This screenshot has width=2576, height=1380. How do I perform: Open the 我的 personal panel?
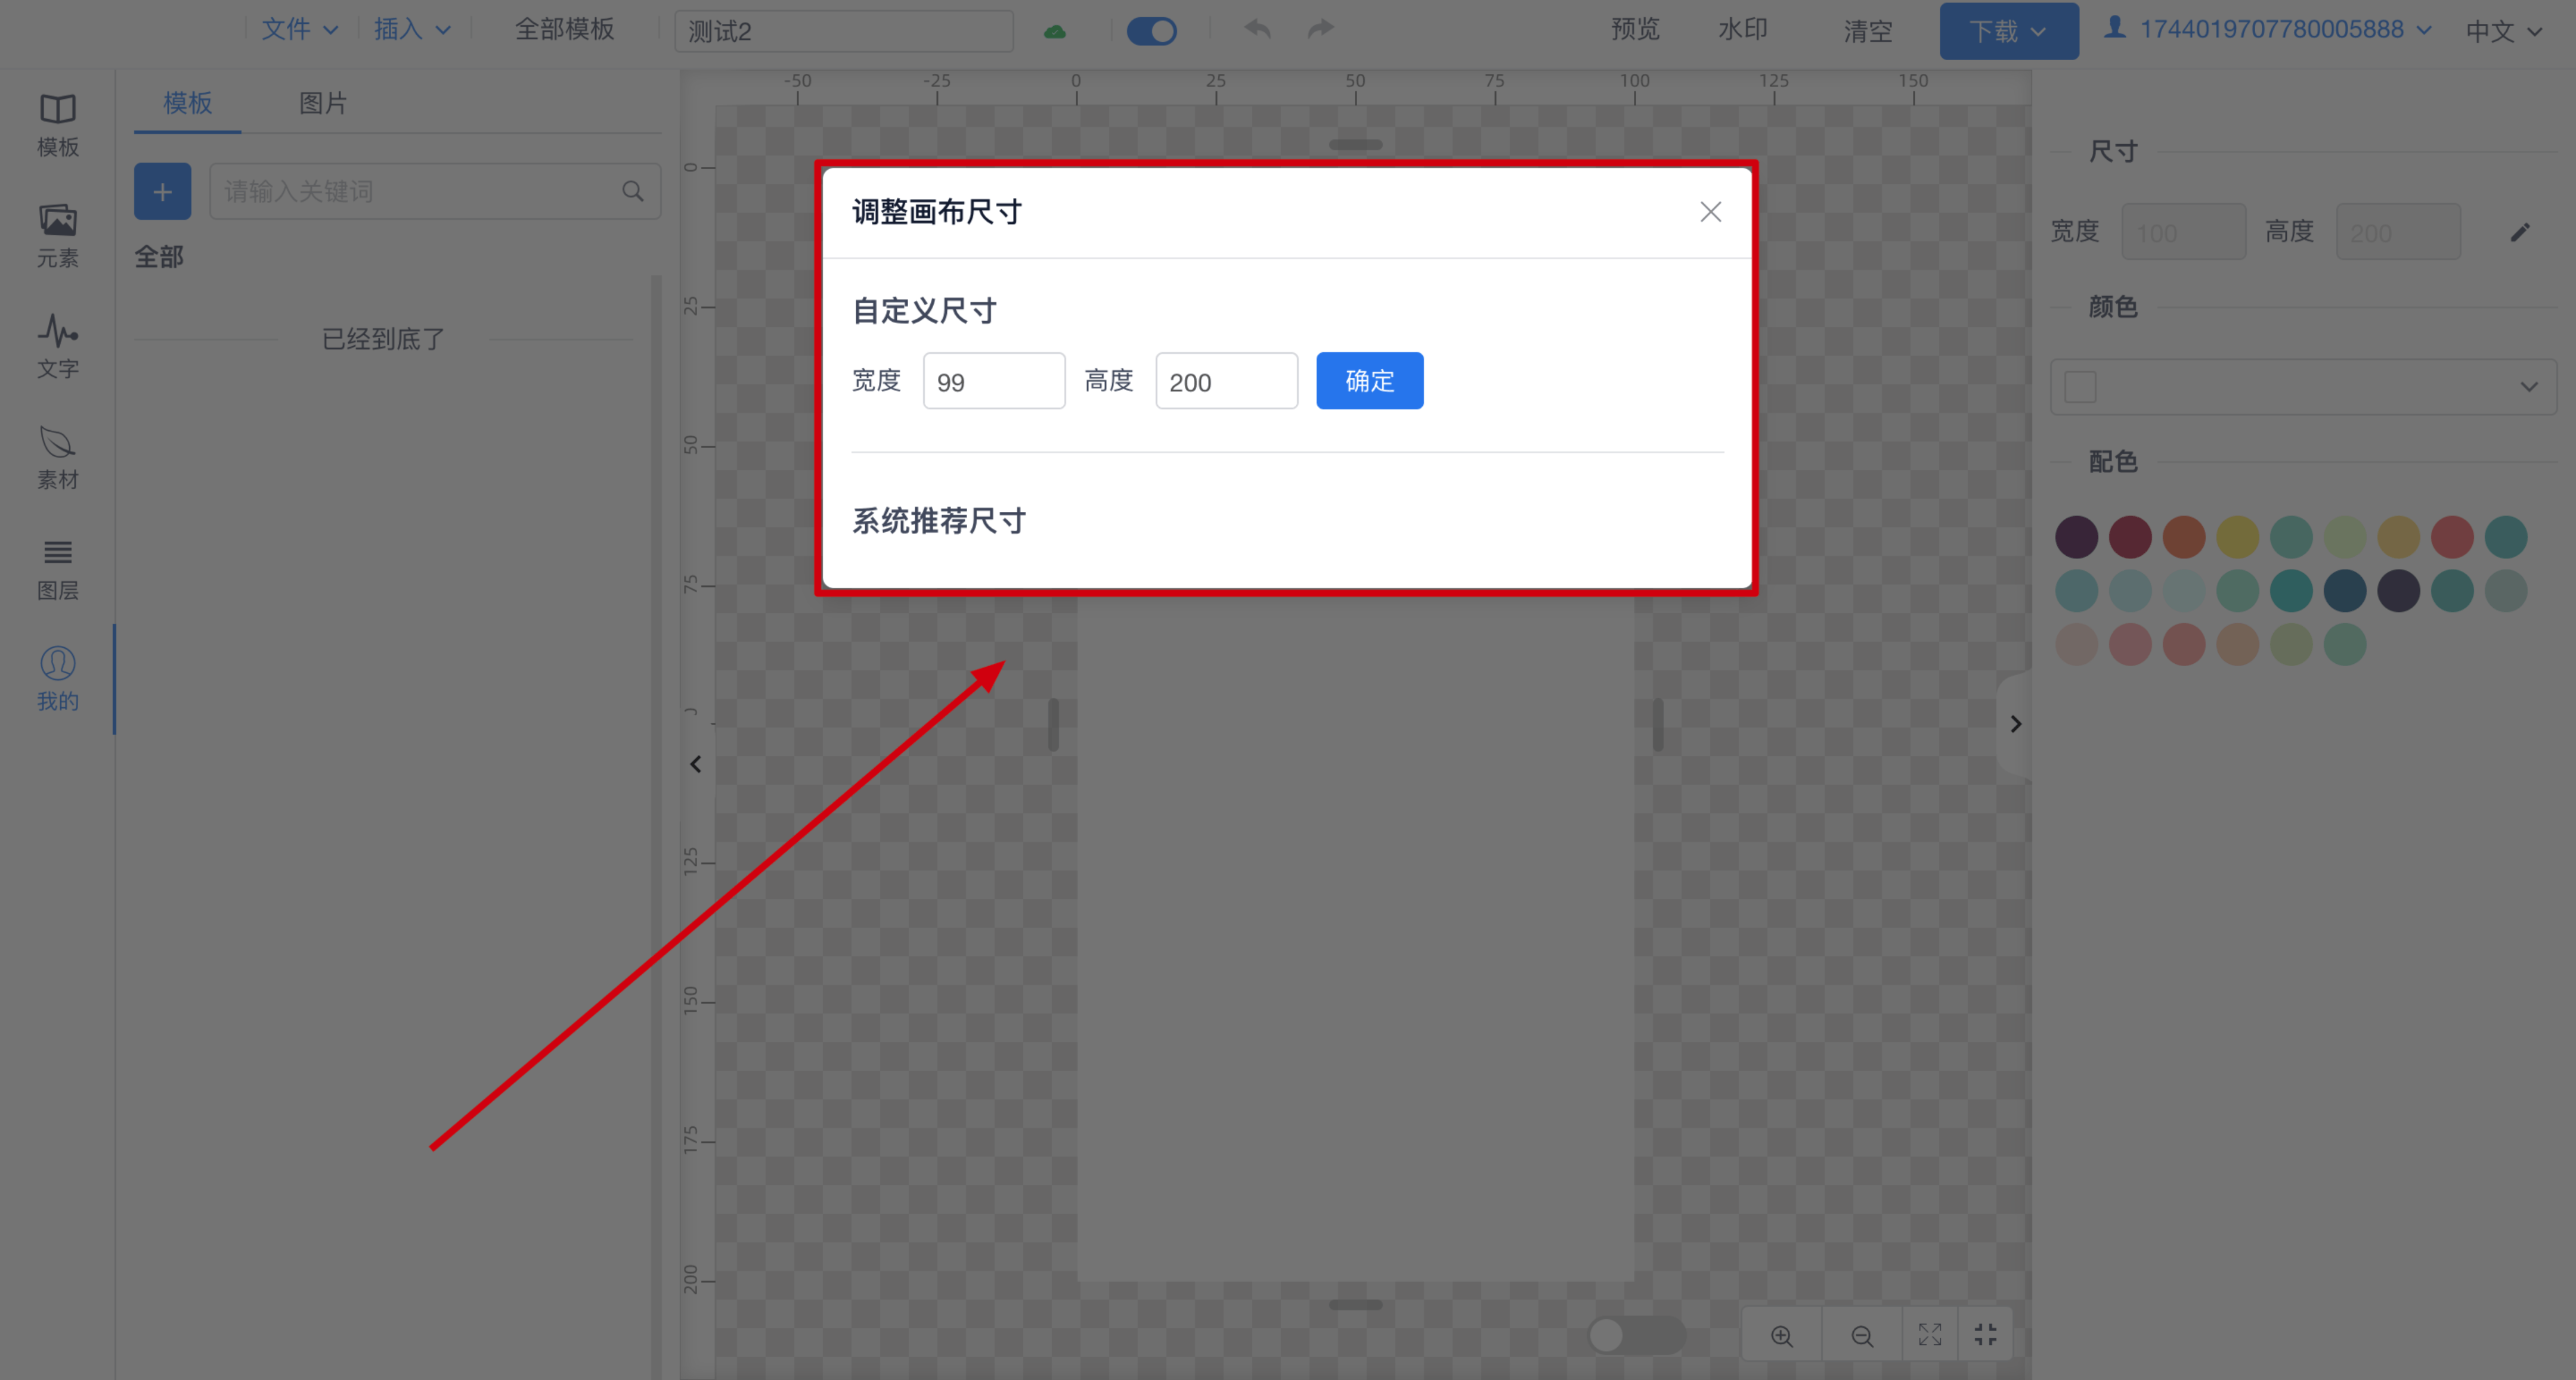pos(57,679)
